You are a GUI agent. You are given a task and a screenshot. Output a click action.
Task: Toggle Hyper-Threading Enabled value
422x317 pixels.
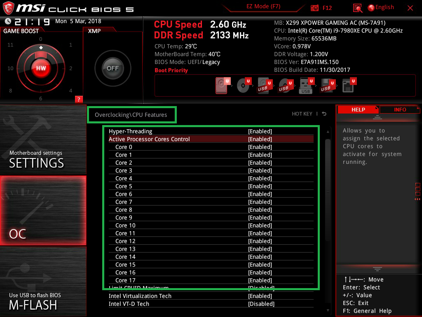pyautogui.click(x=260, y=131)
